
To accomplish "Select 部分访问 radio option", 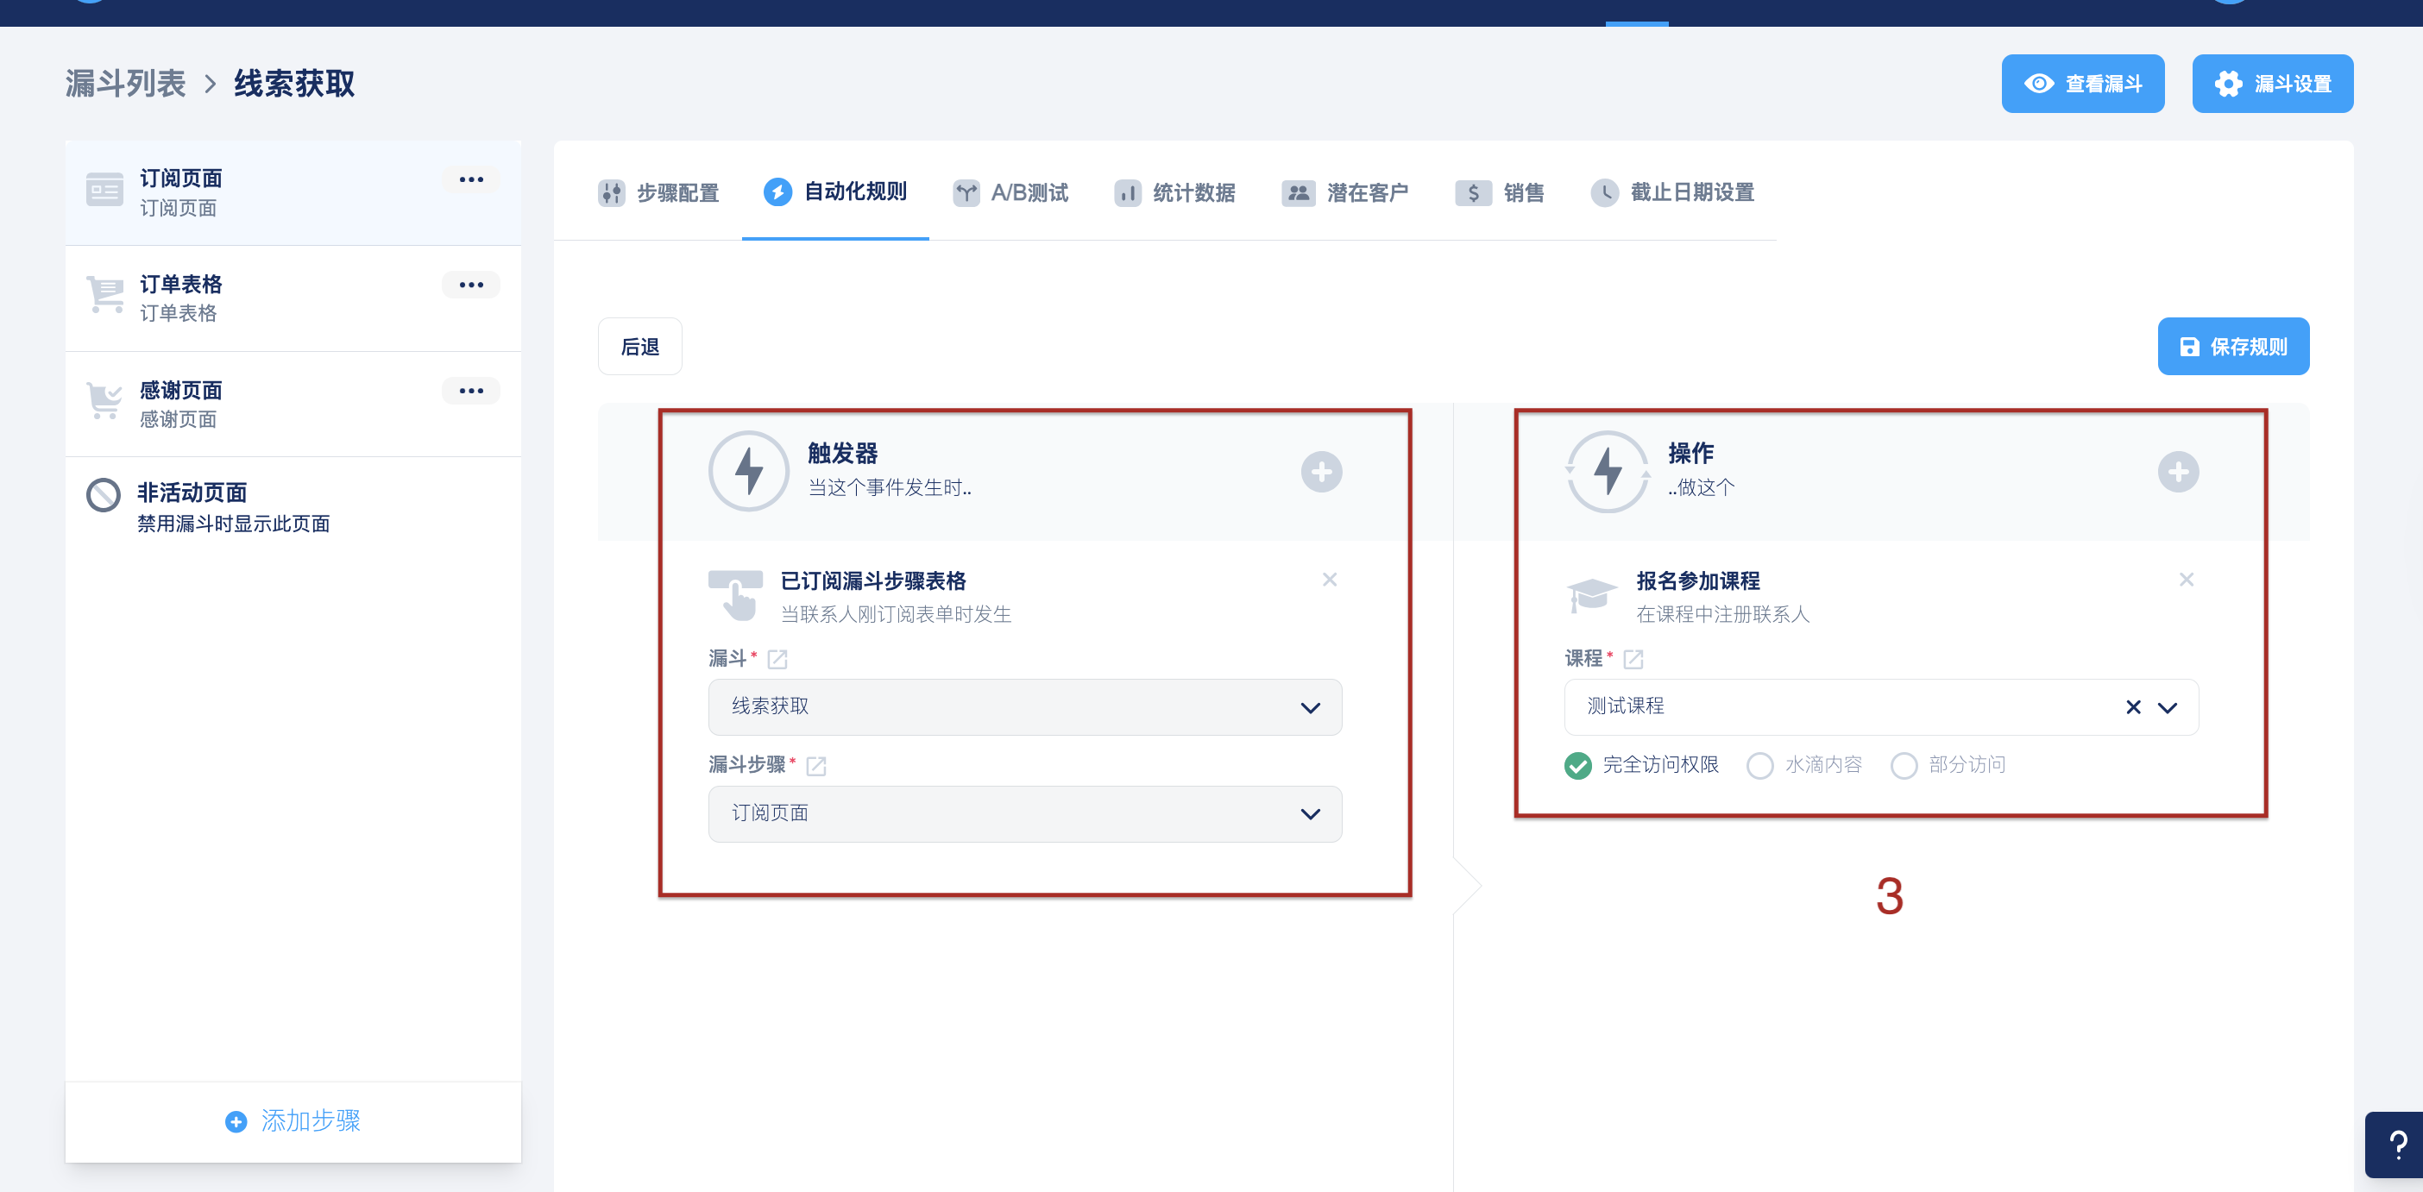I will 1903,766.
